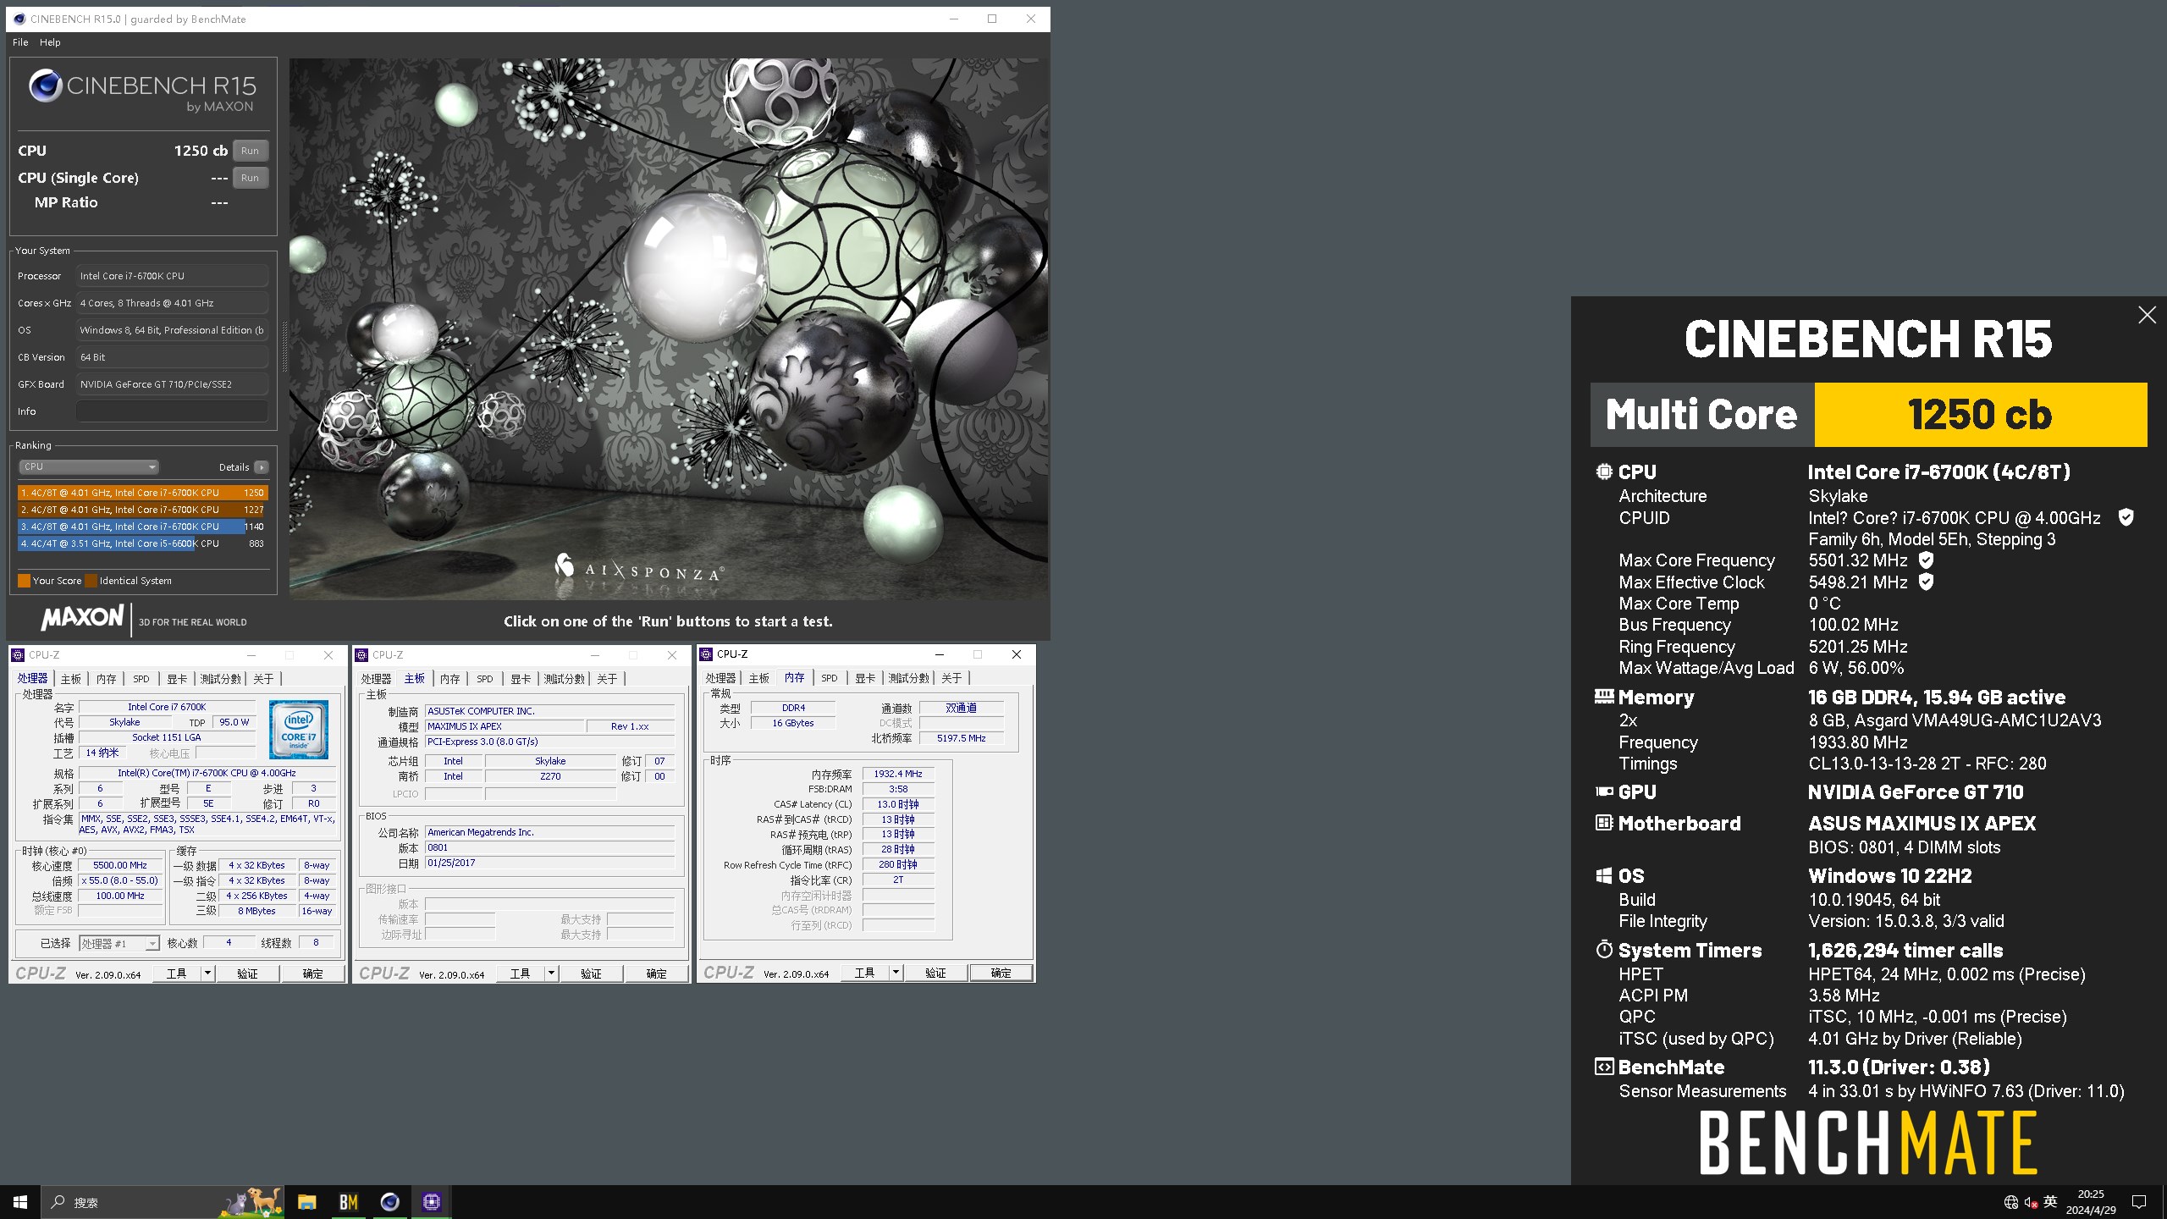Screen dimensions: 2167x1219
Task: Click the CPUID verification shield icon
Action: point(2126,517)
